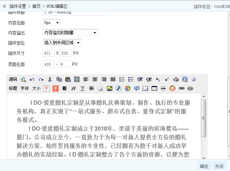Paste from clipboard using the paste icon
The image size is (230, 171).
pos(68,79)
